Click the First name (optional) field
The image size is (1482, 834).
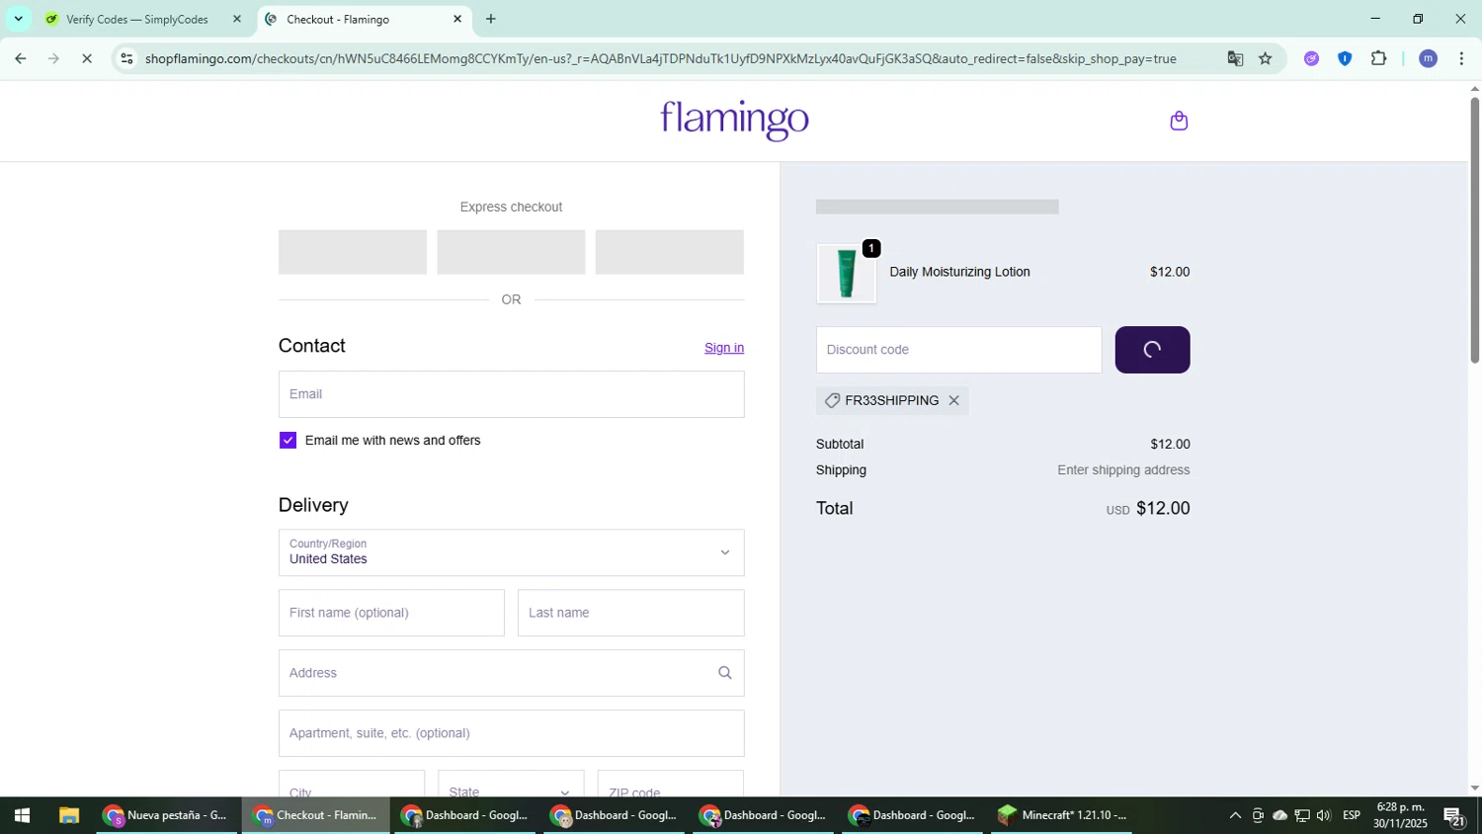(391, 613)
